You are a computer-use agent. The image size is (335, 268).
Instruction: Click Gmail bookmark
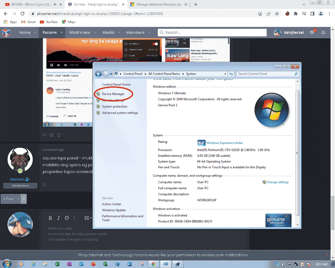[29, 22]
